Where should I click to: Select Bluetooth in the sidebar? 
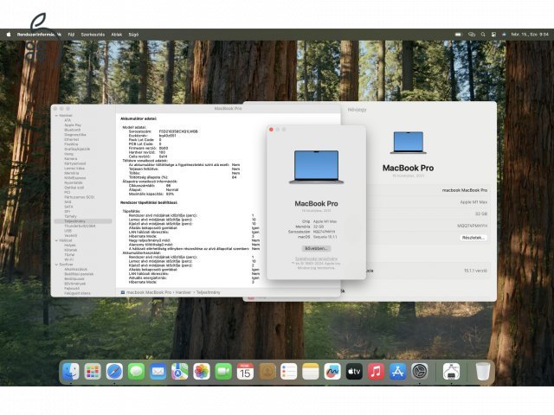(73, 130)
